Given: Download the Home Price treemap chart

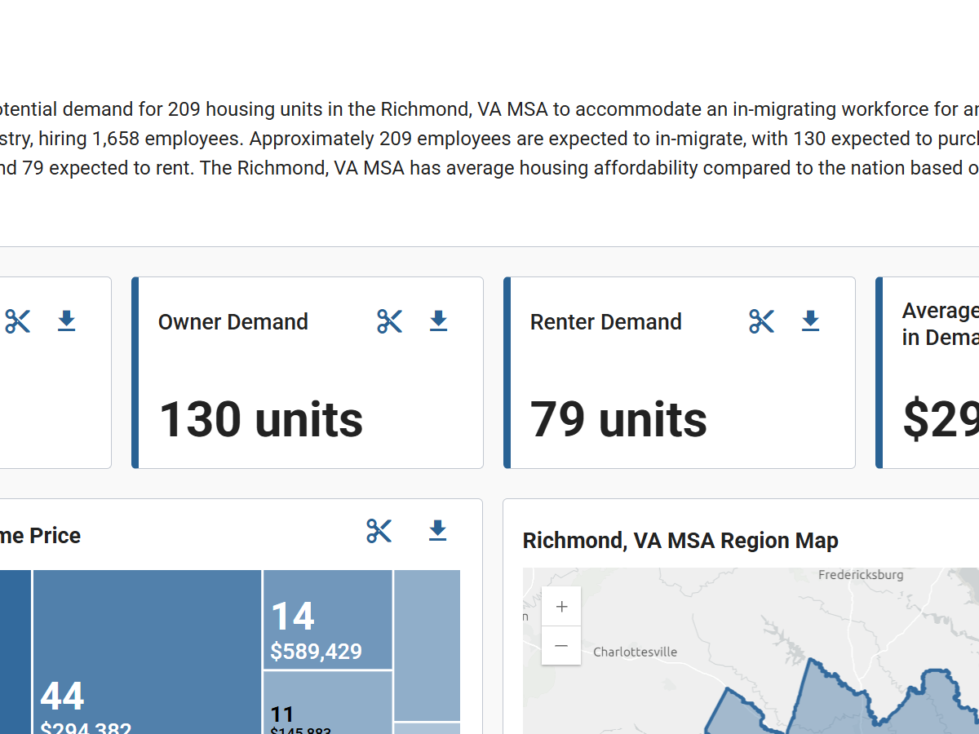Looking at the screenshot, I should pyautogui.click(x=438, y=531).
